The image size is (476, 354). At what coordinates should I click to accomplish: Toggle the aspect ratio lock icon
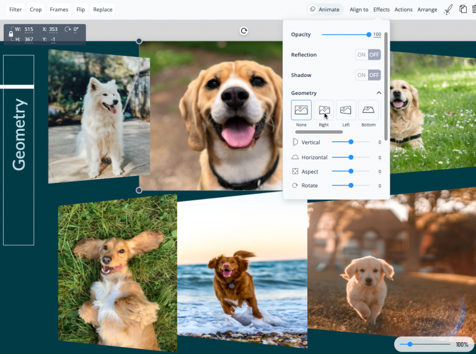(11, 34)
